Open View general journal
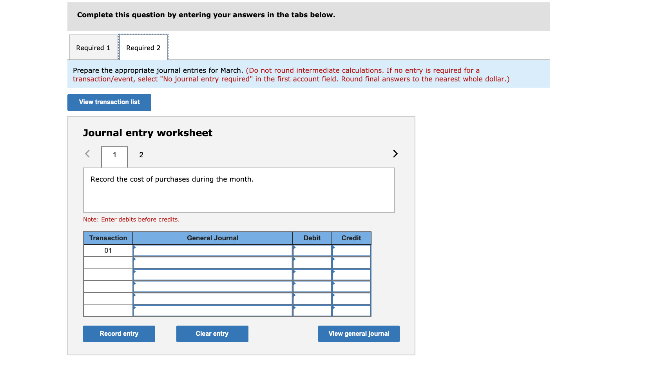 point(359,334)
